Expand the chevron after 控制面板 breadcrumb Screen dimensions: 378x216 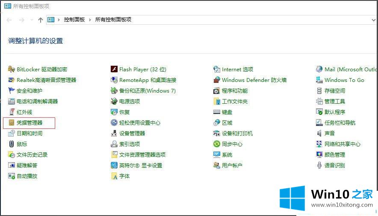(90, 20)
